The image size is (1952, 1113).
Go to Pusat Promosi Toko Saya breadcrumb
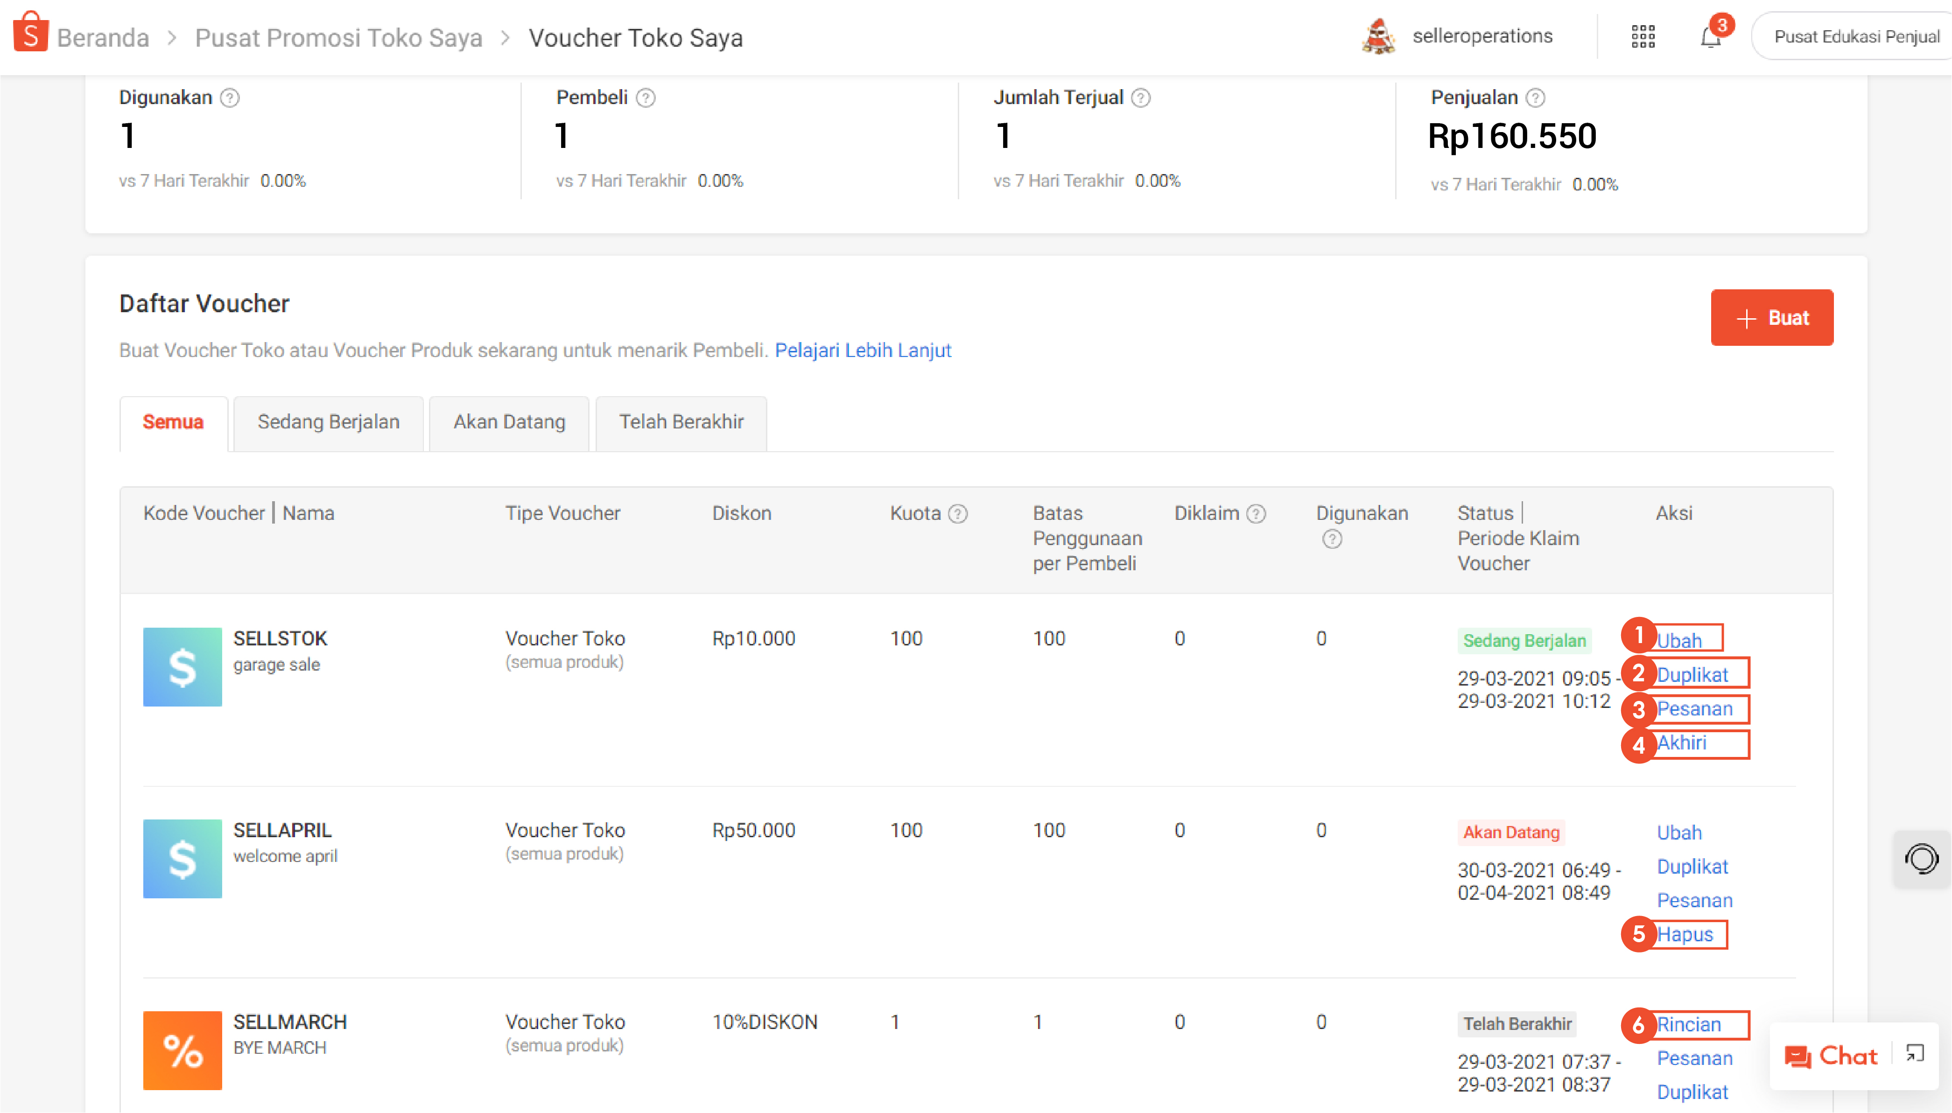tap(338, 37)
